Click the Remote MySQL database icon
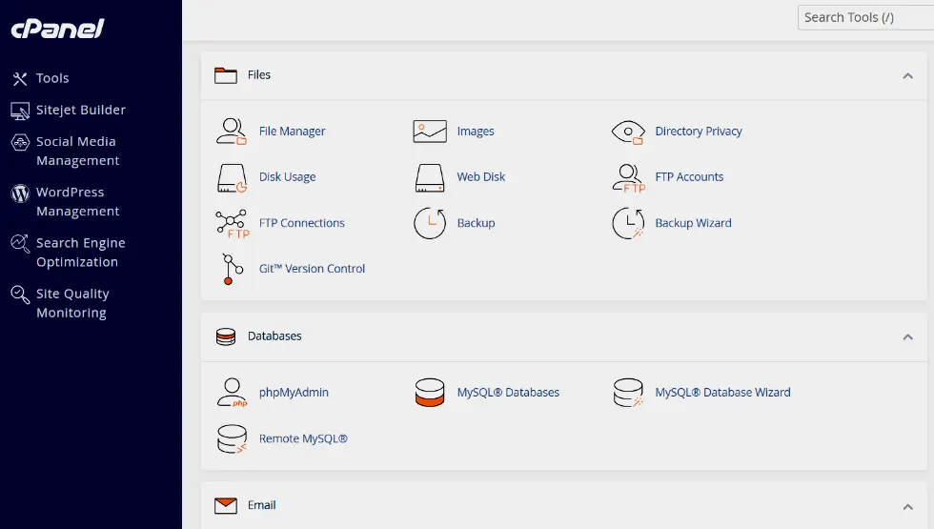 (x=232, y=439)
